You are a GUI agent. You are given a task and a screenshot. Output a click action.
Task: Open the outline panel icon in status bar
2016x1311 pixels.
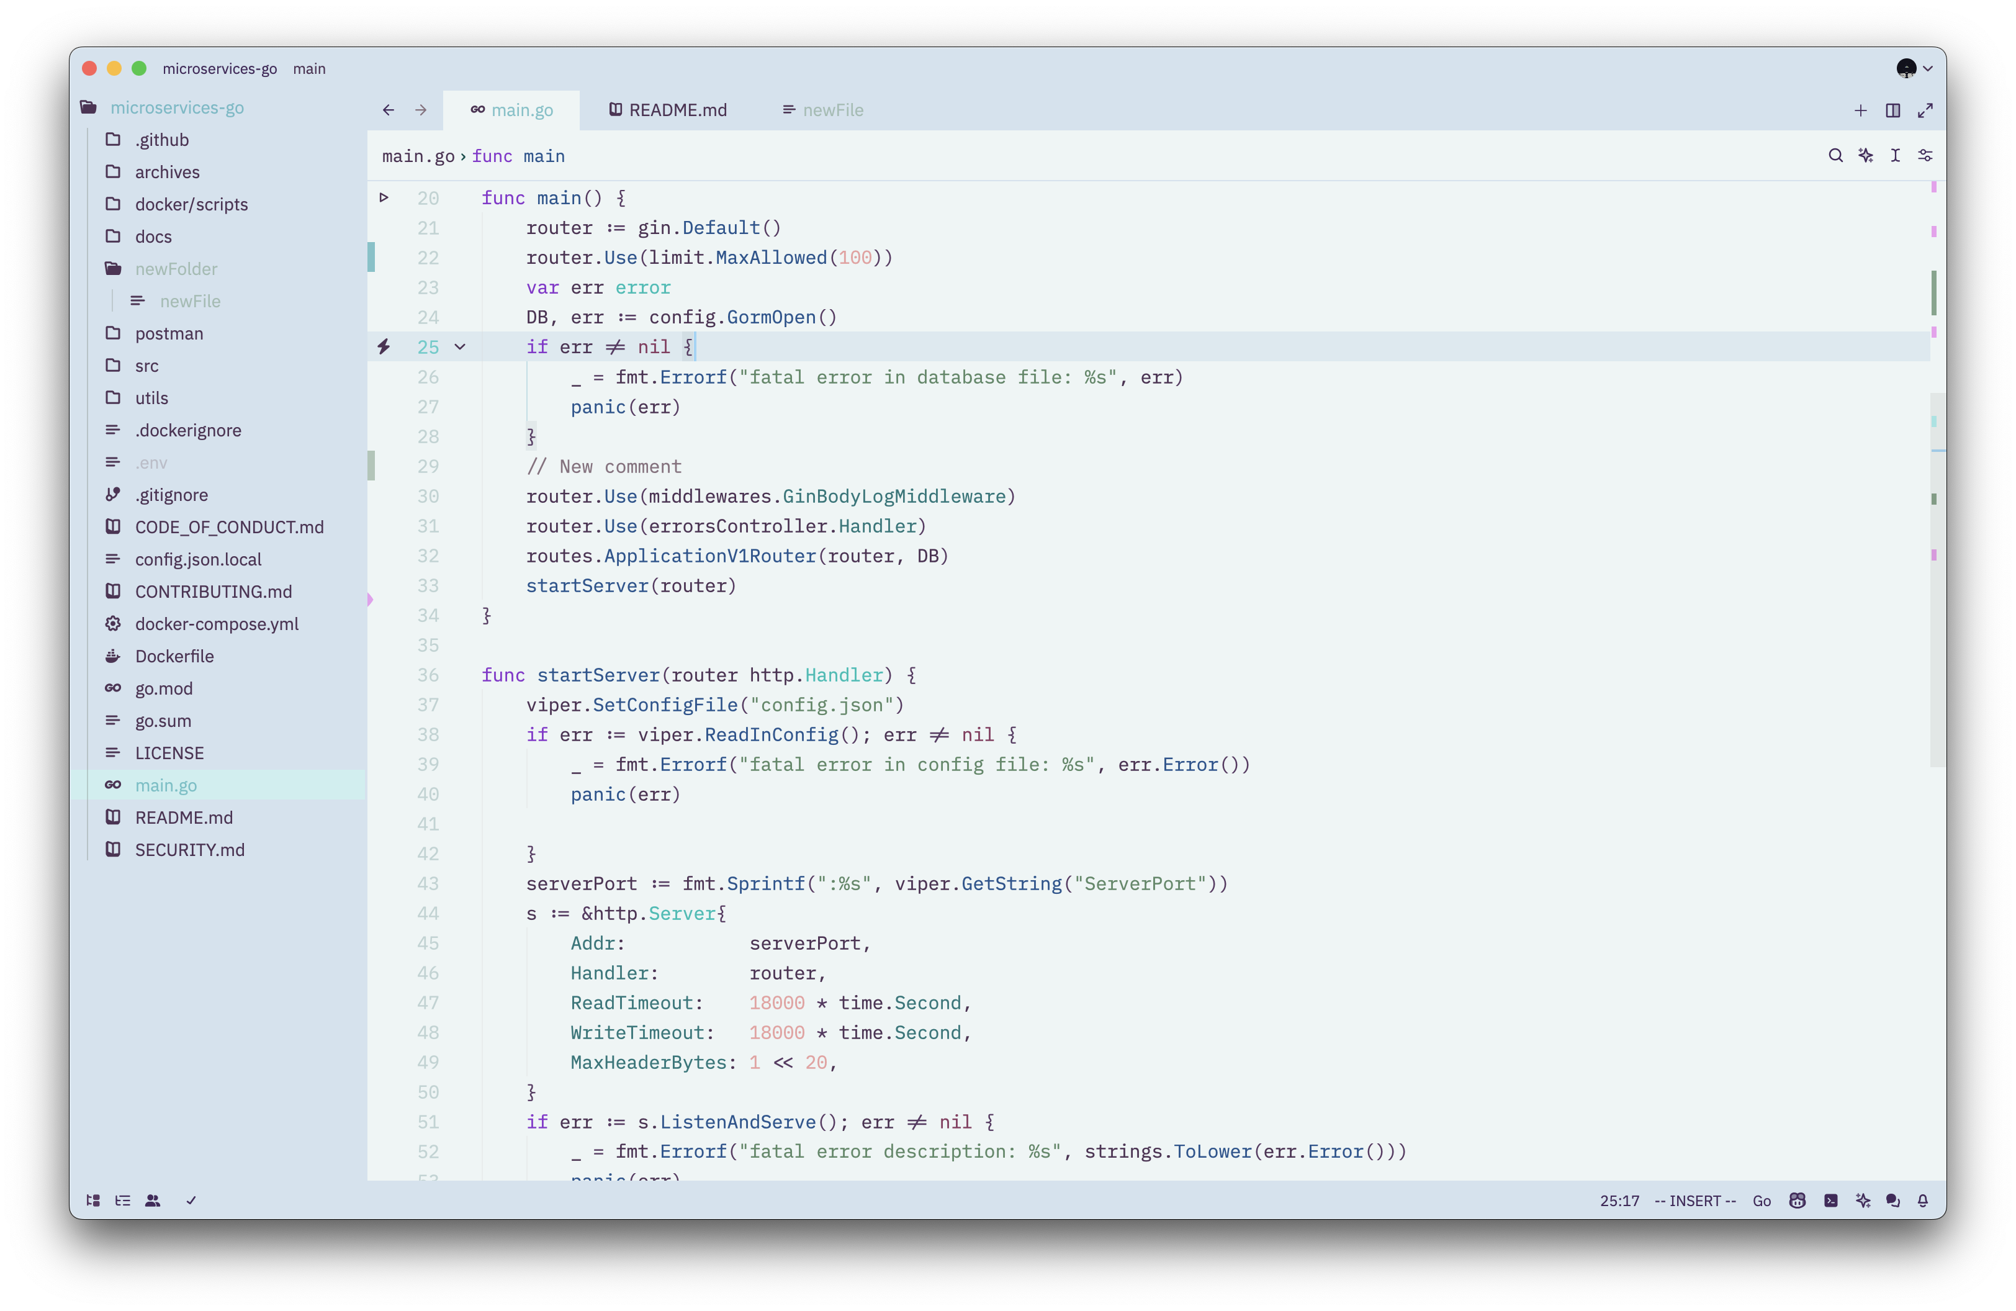tap(123, 1200)
